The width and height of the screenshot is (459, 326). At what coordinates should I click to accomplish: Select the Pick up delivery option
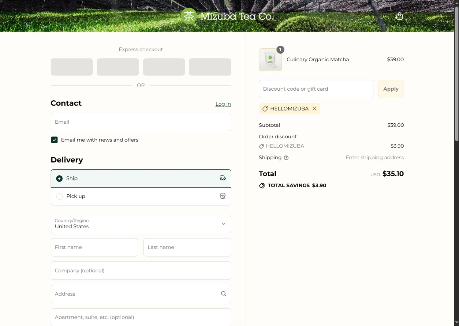141,196
